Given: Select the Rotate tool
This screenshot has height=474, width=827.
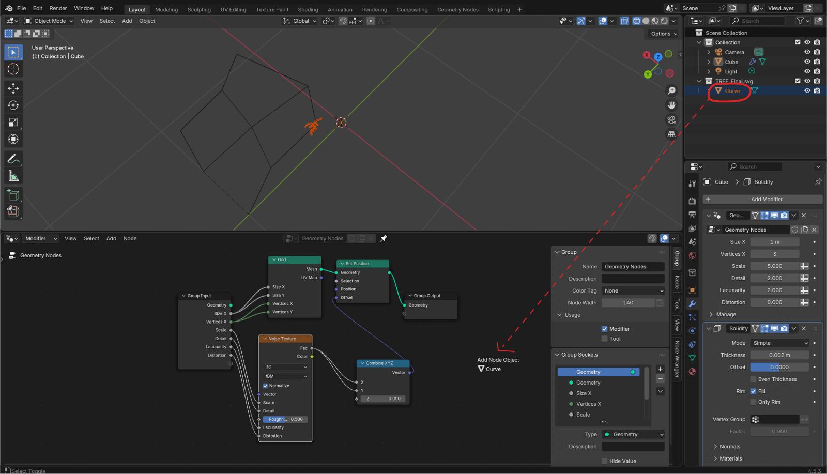Looking at the screenshot, I should (x=13, y=105).
